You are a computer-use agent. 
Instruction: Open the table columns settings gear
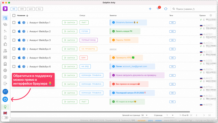point(211,15)
